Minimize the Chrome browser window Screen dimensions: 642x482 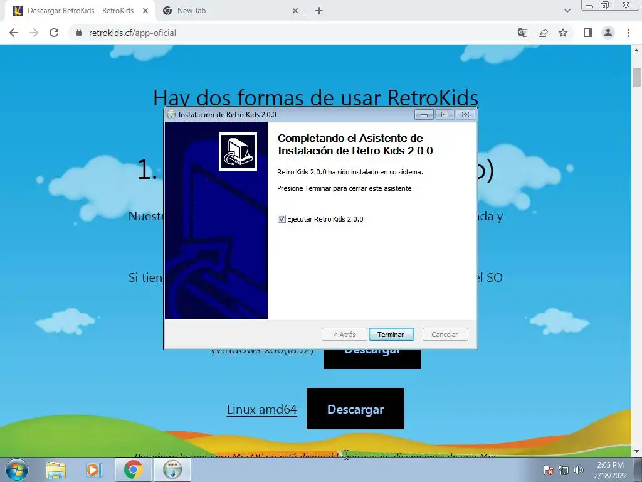589,6
